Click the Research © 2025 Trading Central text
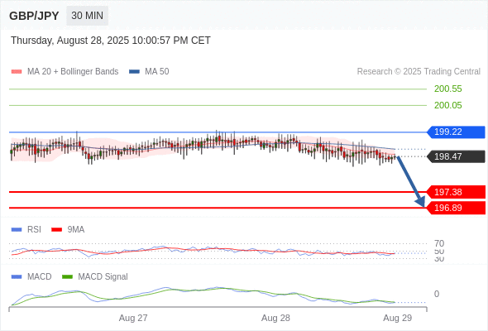This screenshot has height=331, width=488. pyautogui.click(x=419, y=72)
